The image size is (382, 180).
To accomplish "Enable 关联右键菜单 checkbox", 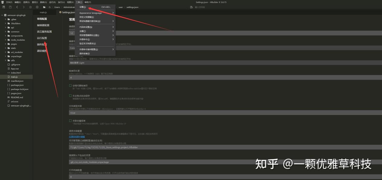I will 70,120.
